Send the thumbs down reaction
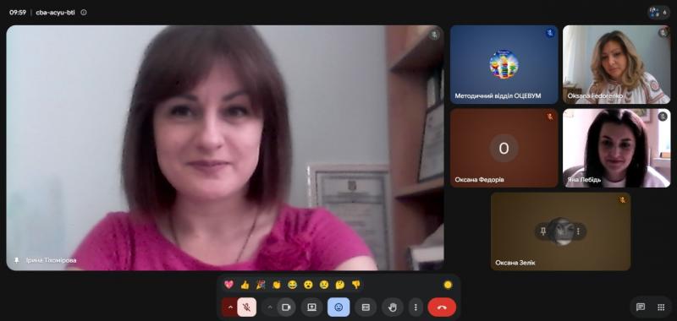The height and width of the screenshot is (321, 677). (x=355, y=285)
